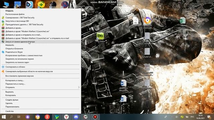214x120 pixels.
Task: Click the administrator shield icon in menu
Action: pyautogui.click(x=3, y=42)
